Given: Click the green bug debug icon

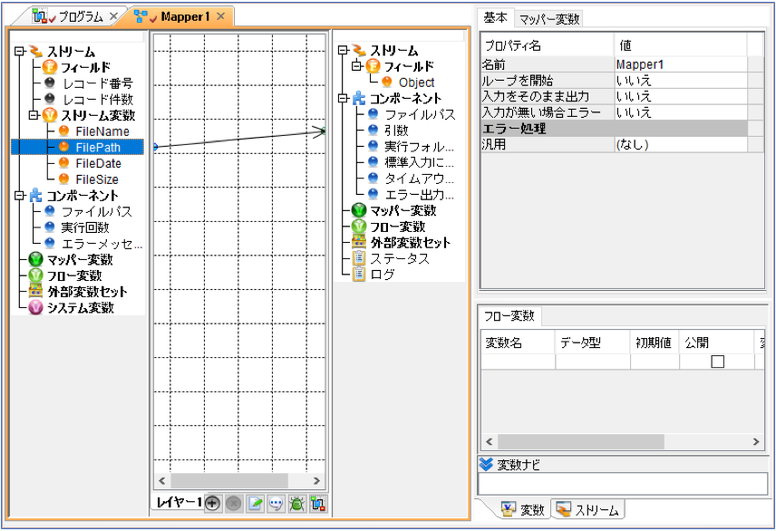Looking at the screenshot, I should [297, 503].
